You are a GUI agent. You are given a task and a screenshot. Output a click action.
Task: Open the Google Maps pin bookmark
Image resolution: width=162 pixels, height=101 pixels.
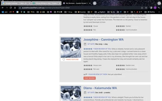click(x=21, y=12)
